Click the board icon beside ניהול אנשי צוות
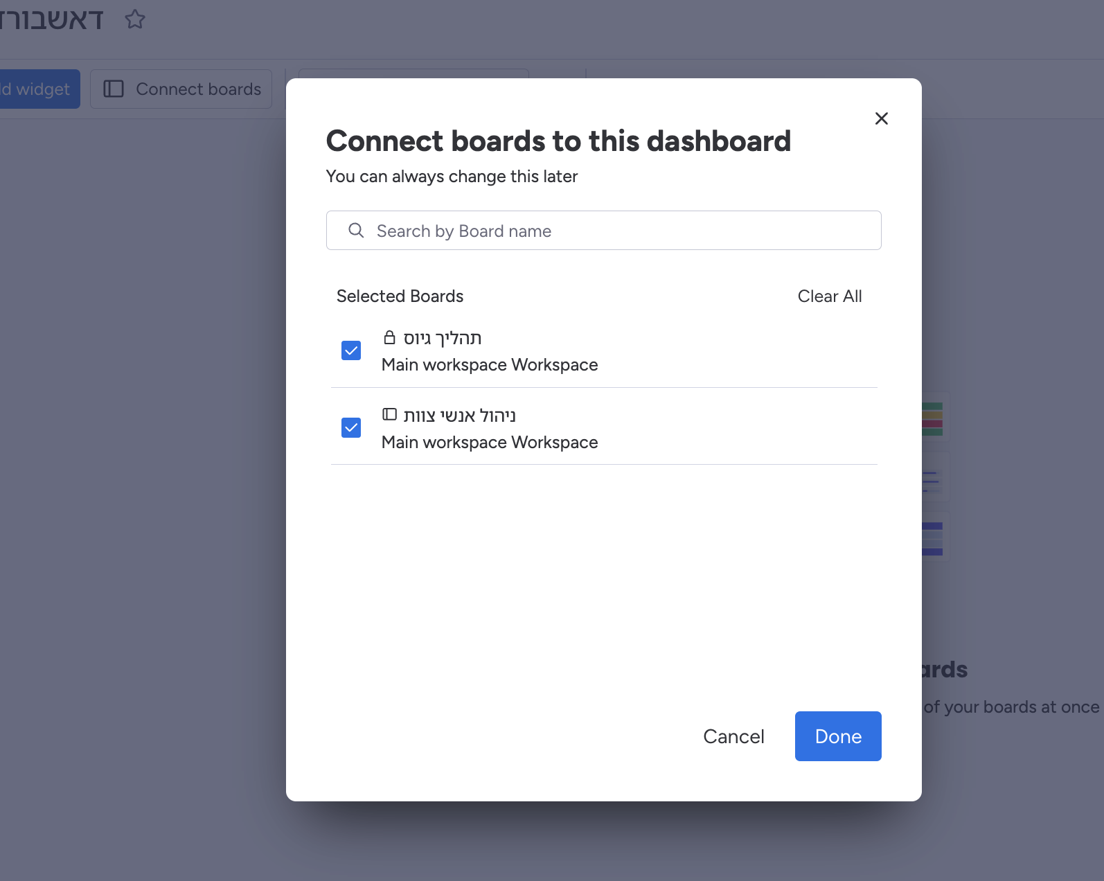 click(x=389, y=415)
